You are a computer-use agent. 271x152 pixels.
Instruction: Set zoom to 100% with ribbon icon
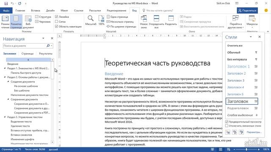point(101,20)
